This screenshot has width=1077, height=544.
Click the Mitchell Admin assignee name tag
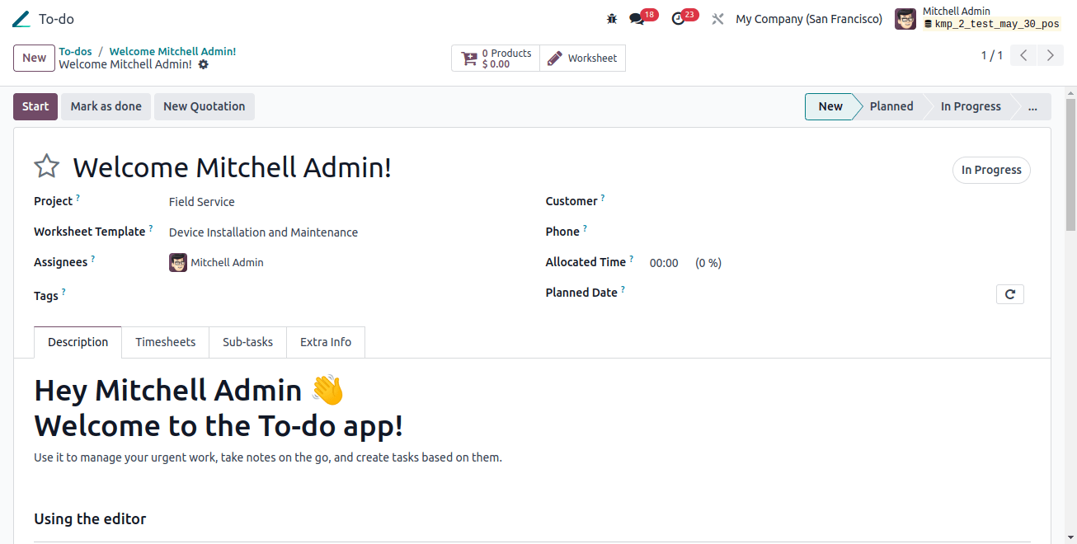tap(227, 263)
